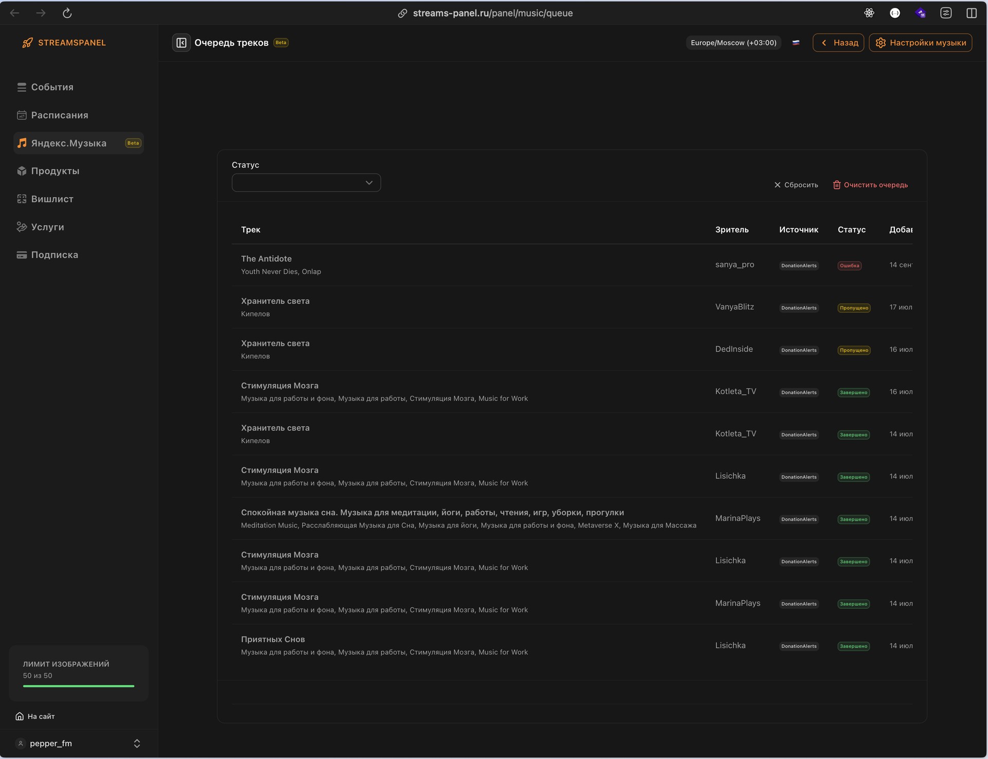Click the Ошибка status badge on The Antidote

849,266
